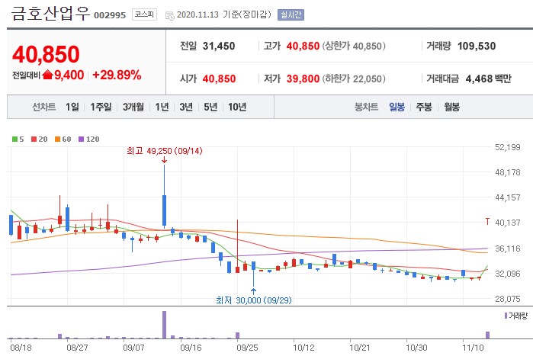Choose the 1년 line chart range
This screenshot has height=356, width=533.
point(162,107)
